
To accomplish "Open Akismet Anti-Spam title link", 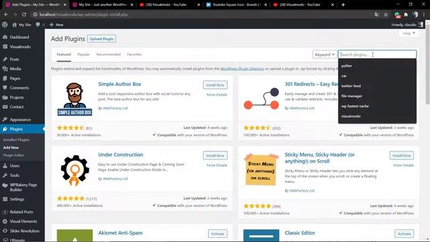I will [120, 233].
